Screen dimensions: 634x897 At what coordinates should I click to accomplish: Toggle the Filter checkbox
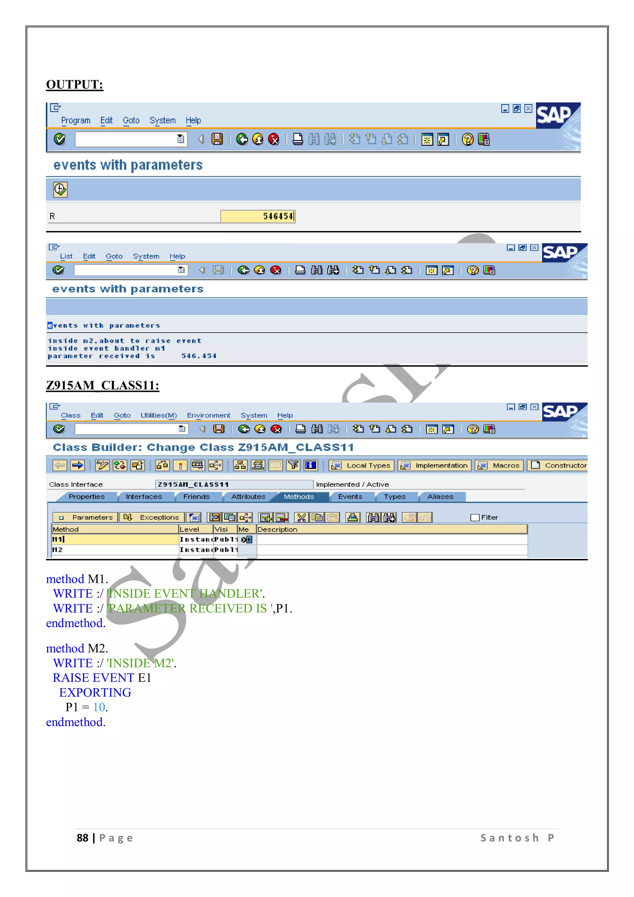click(475, 517)
